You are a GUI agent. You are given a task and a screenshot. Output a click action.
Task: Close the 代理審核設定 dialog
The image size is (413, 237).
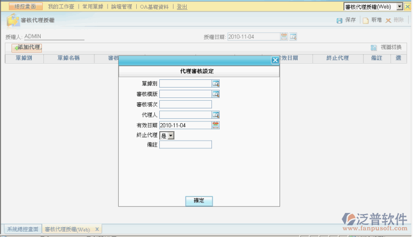(x=275, y=60)
